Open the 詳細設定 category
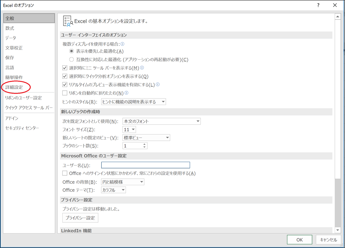 (x=29, y=87)
